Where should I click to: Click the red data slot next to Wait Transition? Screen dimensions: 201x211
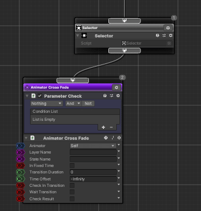pyautogui.click(x=20, y=192)
